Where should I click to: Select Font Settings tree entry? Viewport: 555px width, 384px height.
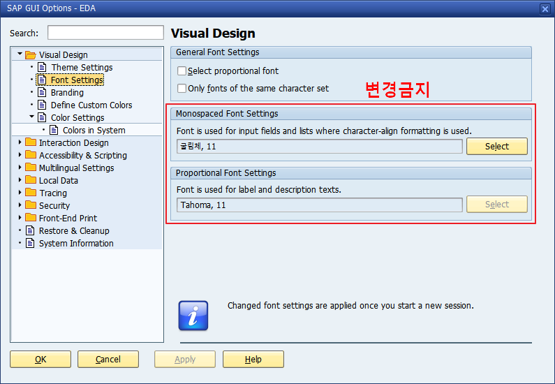click(77, 80)
